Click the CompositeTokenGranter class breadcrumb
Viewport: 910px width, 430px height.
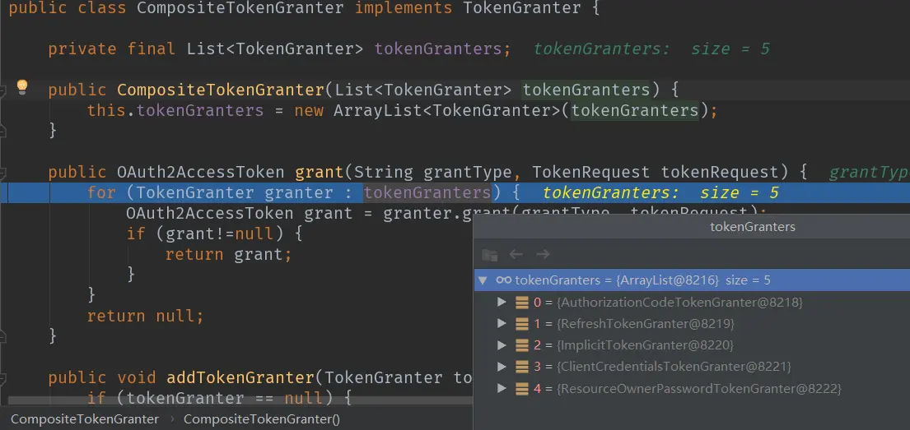point(85,418)
